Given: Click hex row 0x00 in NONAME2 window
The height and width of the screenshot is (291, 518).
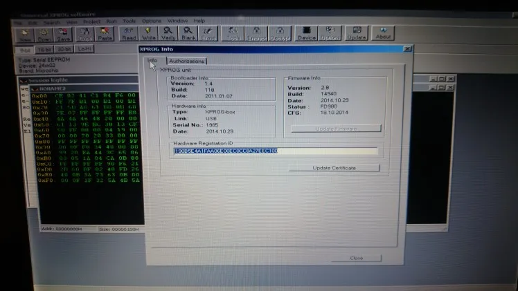Looking at the screenshot, I should [x=84, y=95].
